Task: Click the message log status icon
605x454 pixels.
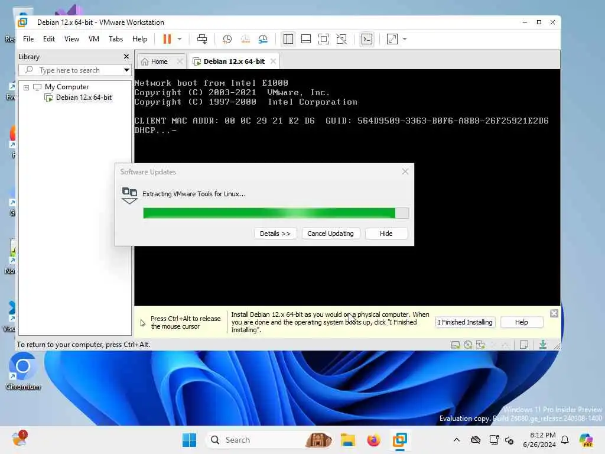Action: coord(524,345)
